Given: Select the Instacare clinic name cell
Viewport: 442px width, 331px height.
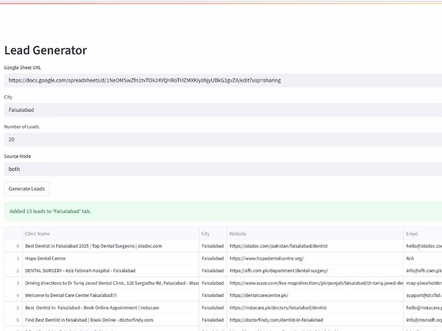Looking at the screenshot, I should [x=110, y=308].
